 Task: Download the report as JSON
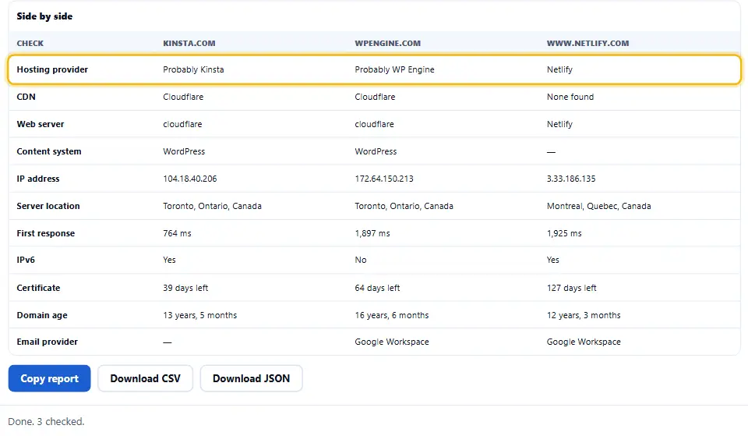252,378
